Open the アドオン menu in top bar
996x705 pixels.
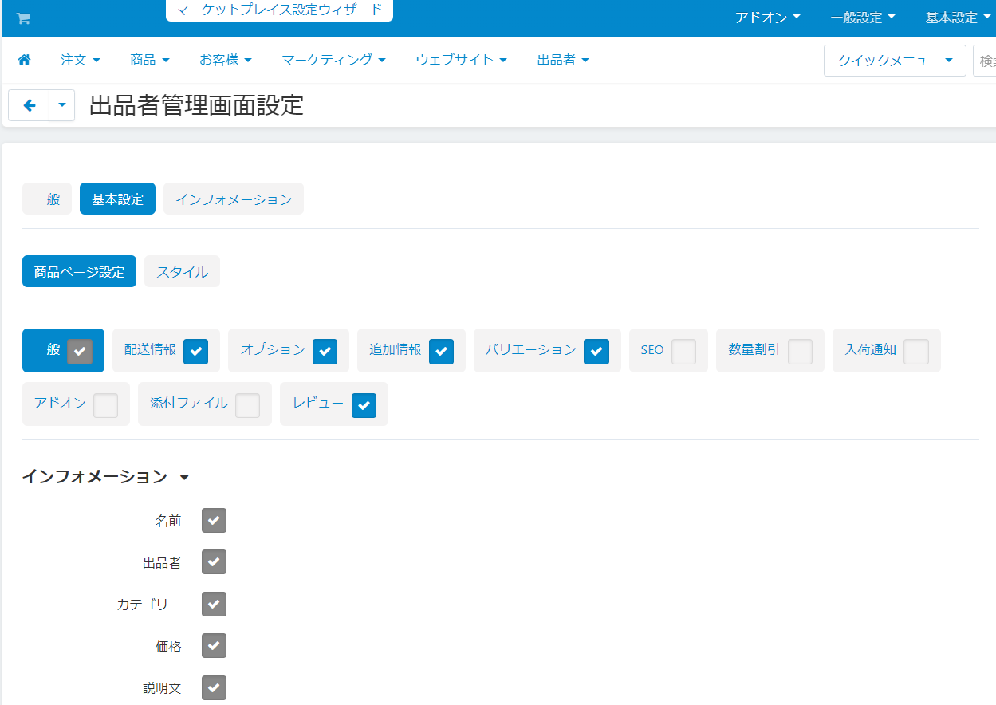767,18
